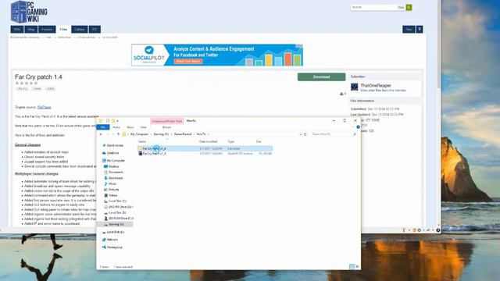The width and height of the screenshot is (500, 281).
Task: Select the Files tab on the website
Action: click(x=63, y=30)
